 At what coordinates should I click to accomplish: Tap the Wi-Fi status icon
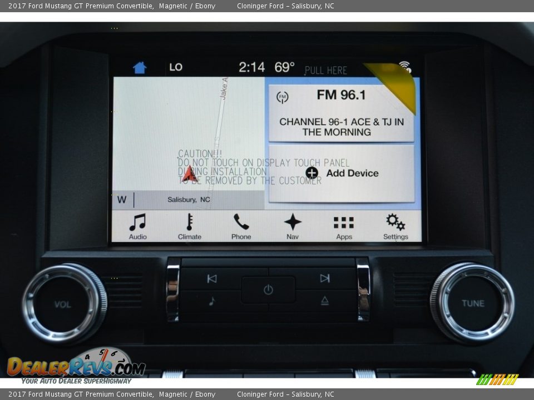tap(406, 67)
